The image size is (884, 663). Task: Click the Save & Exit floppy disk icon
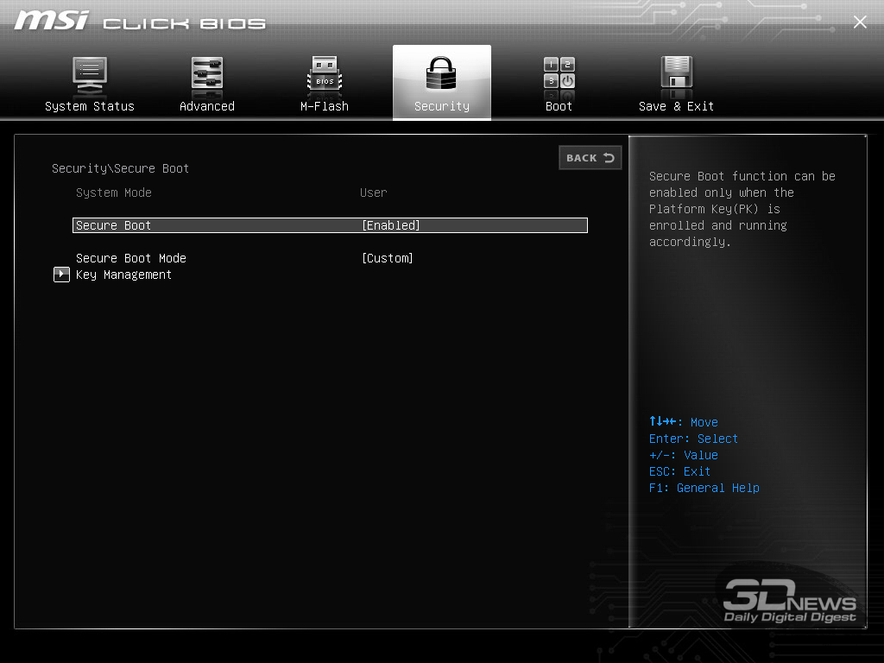(x=677, y=75)
